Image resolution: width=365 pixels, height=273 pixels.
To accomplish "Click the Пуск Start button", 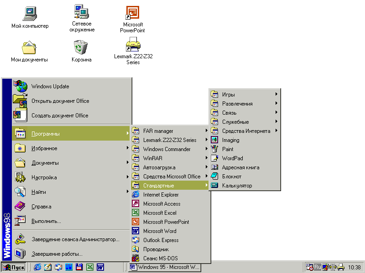I will pyautogui.click(x=14, y=267).
